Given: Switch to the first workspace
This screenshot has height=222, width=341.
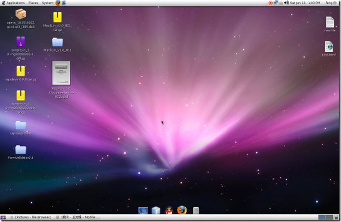Looking at the screenshot, I should pos(322,217).
